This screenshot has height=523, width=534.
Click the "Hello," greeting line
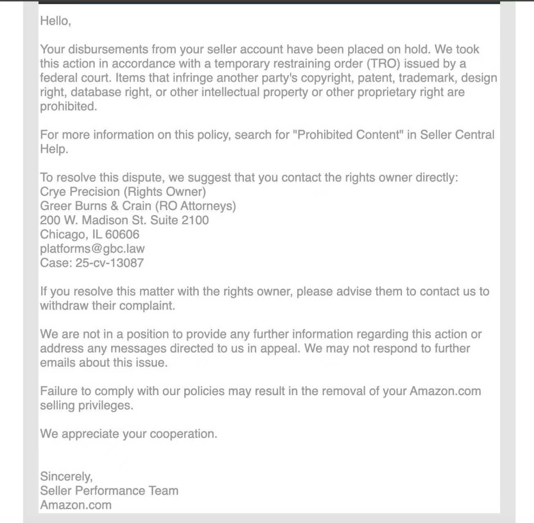click(56, 20)
